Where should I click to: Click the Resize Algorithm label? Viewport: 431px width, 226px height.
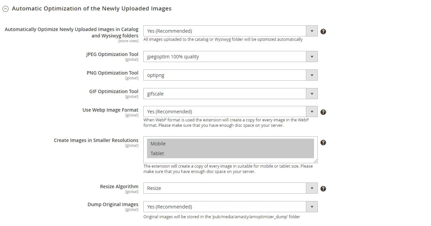pos(119,187)
